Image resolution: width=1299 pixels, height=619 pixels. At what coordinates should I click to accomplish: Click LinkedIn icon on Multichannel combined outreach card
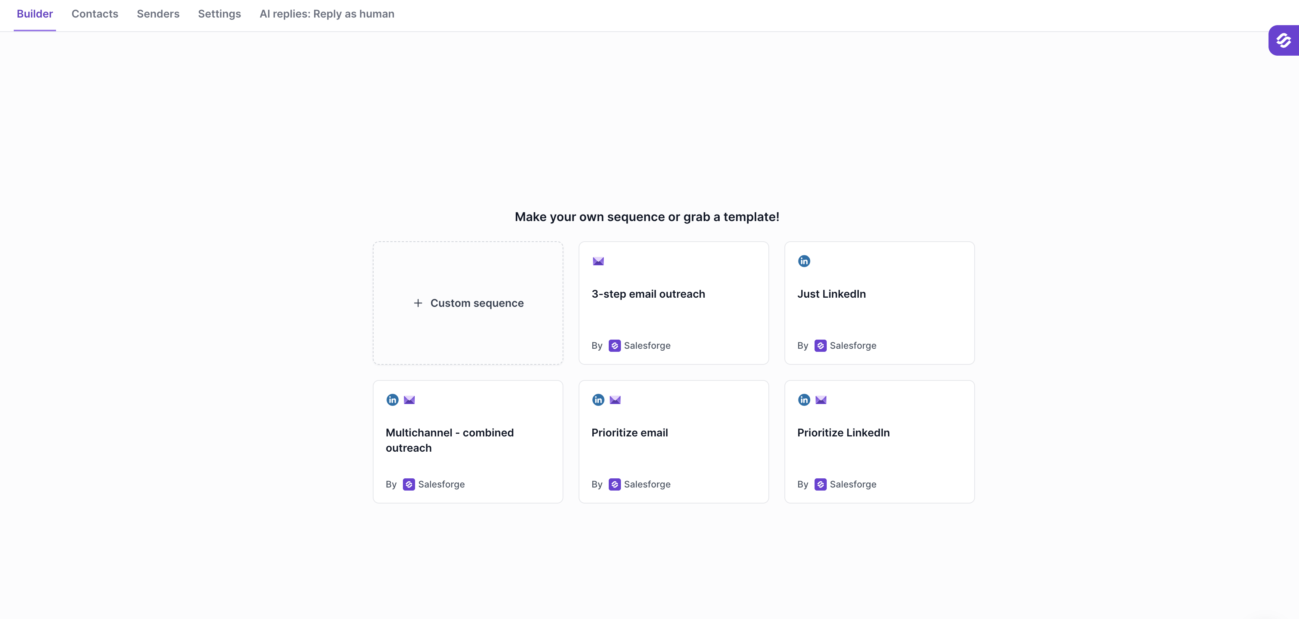tap(392, 400)
